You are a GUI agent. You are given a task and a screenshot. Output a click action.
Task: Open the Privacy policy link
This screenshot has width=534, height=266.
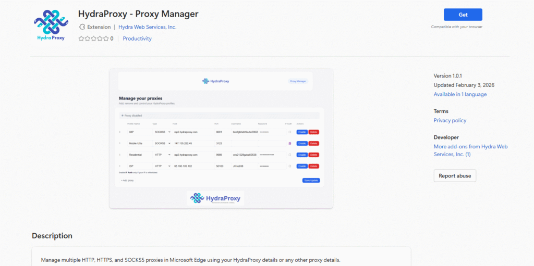tap(450, 120)
